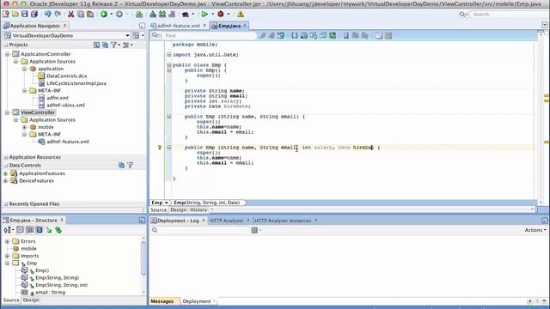Click filter icon in Data Controls
This screenshot has width=550, height=309.
130,165
